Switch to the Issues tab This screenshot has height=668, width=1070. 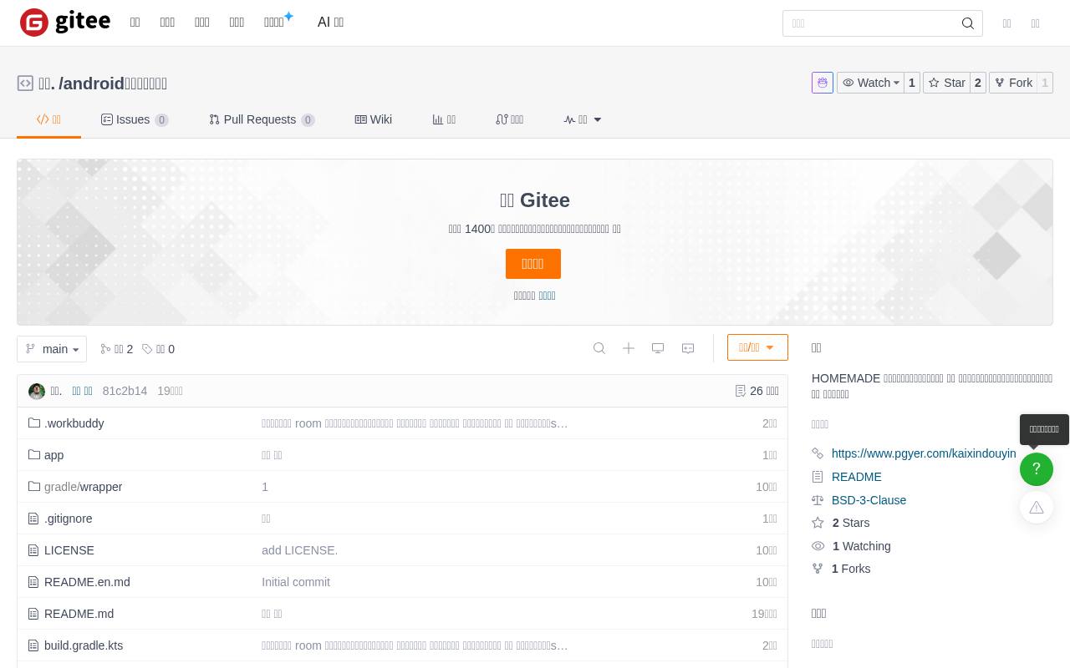tap(135, 119)
